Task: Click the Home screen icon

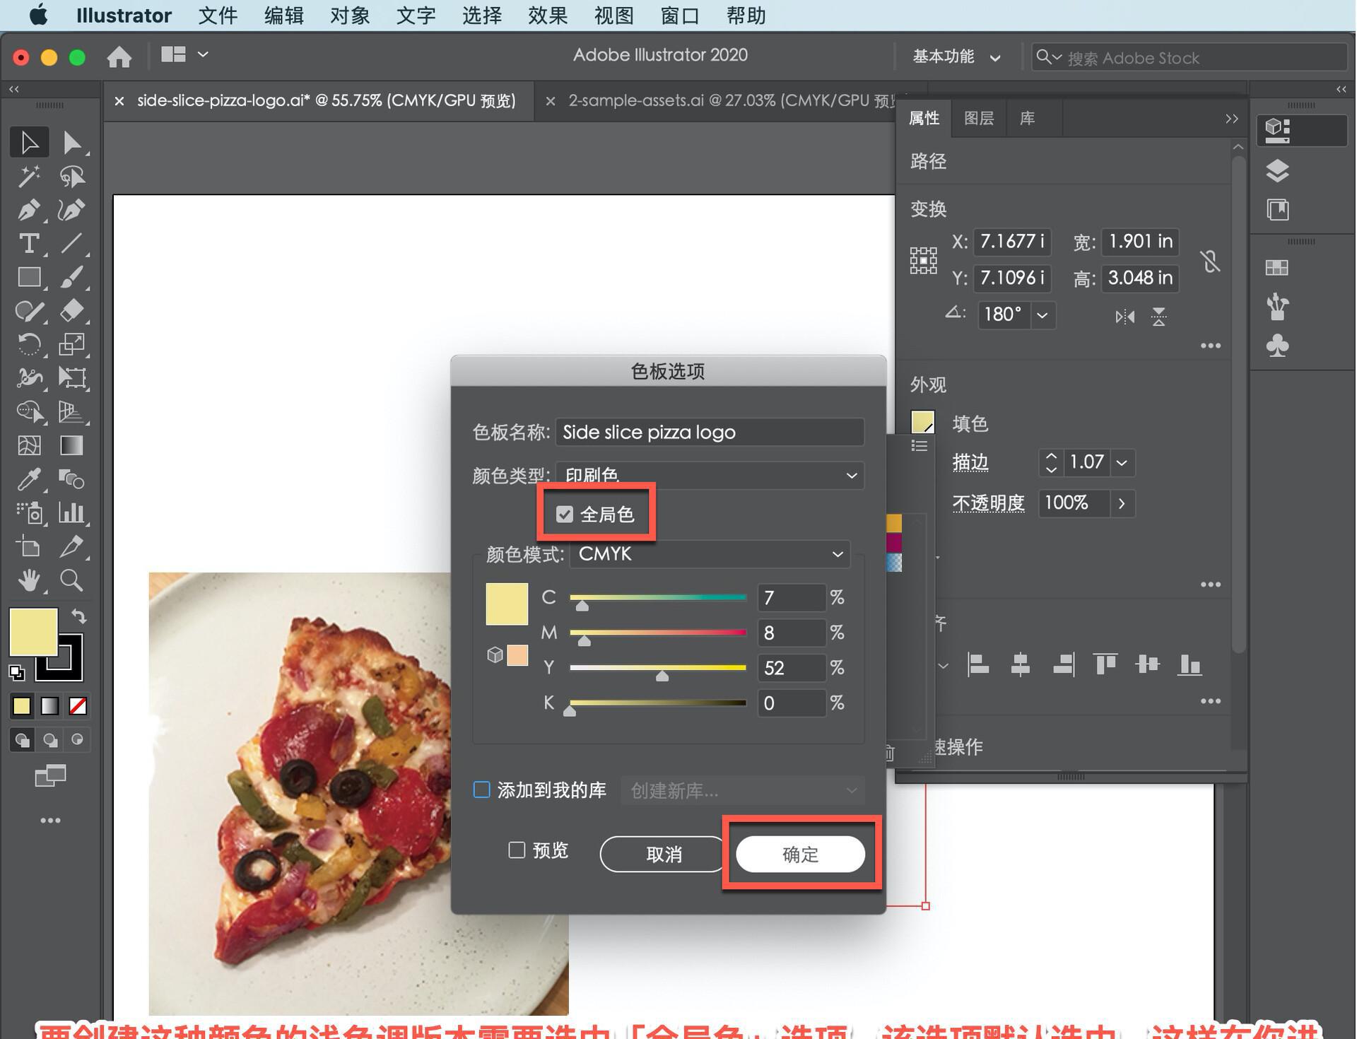Action: tap(119, 57)
